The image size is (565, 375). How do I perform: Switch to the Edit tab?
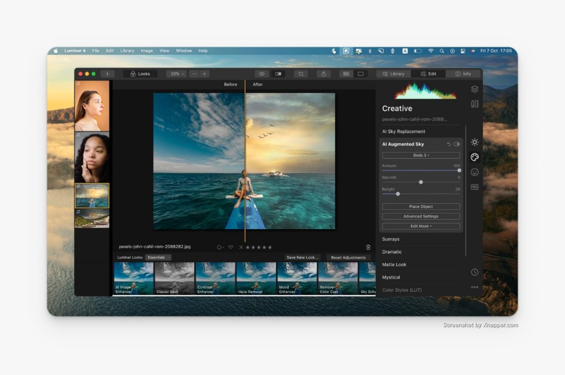tap(428, 74)
